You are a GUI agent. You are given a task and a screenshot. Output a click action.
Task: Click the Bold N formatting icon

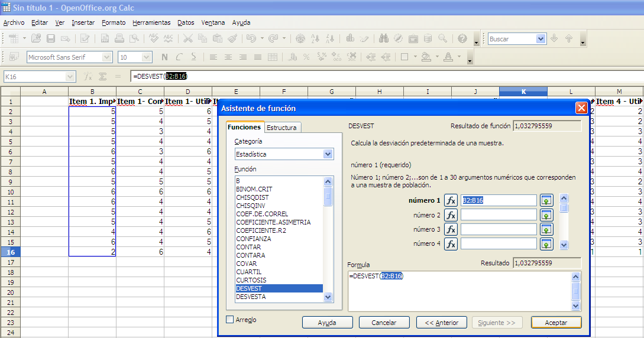164,57
